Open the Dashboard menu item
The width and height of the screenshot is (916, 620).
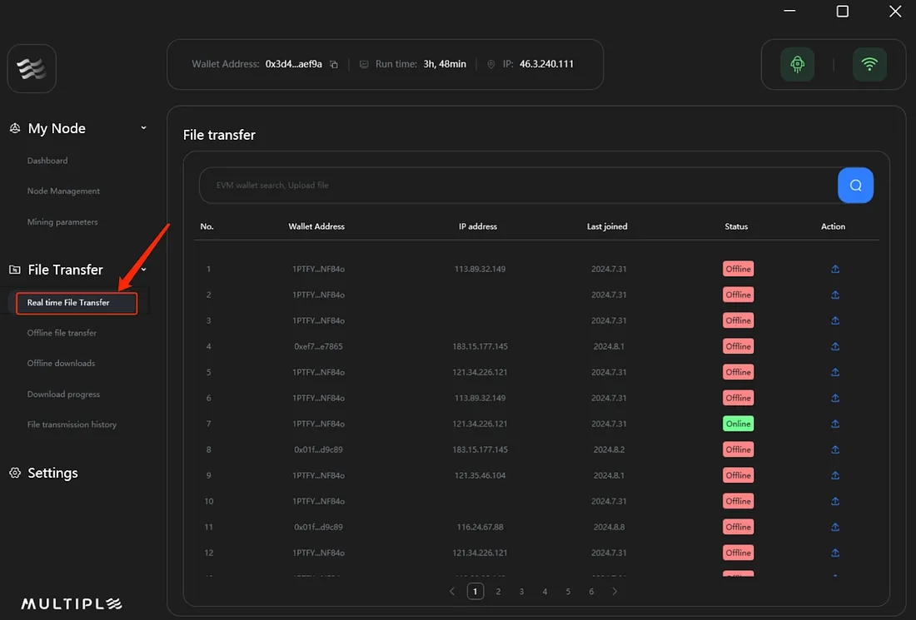pos(47,161)
